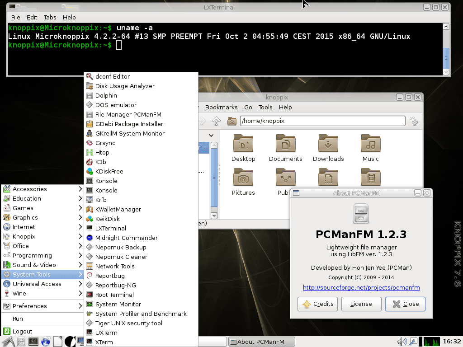Run Tiger UNIX security tool
Viewport: 463px width, 347px height.
click(141, 323)
